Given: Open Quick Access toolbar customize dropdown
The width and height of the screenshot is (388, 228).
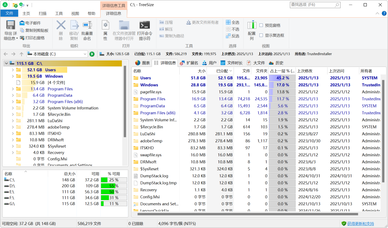Looking at the screenshot, I should tap(27, 5).
